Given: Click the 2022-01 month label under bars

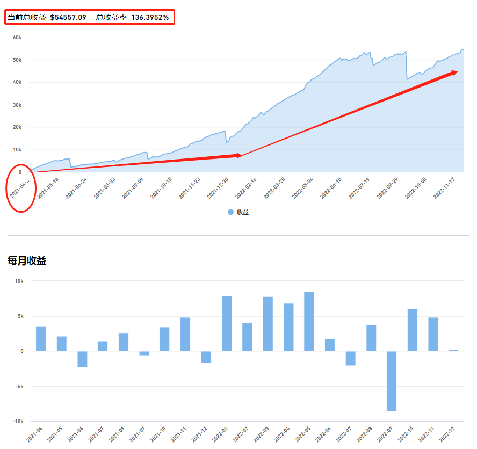Looking at the screenshot, I should coord(220,434).
